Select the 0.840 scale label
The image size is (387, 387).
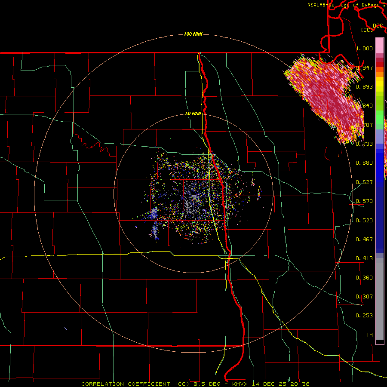(x=364, y=106)
